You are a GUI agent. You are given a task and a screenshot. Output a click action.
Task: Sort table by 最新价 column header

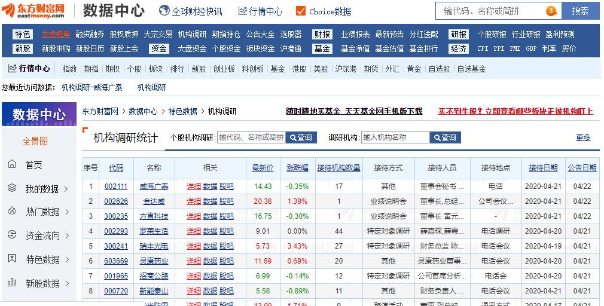[x=263, y=168]
